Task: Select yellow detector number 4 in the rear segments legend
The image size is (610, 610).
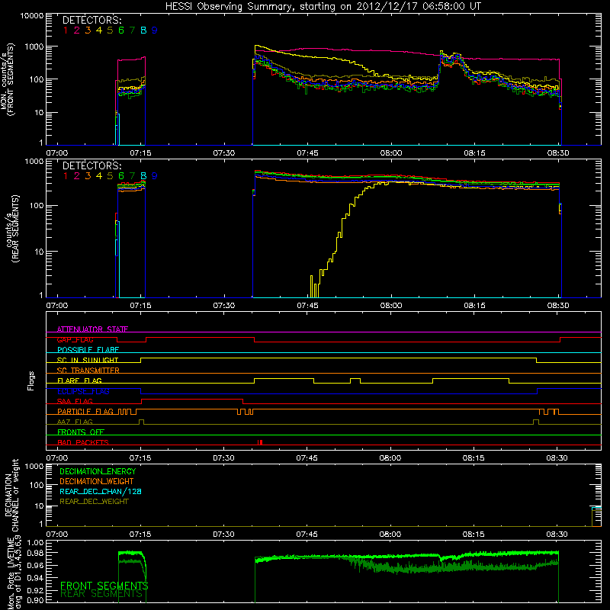Action: [99, 176]
